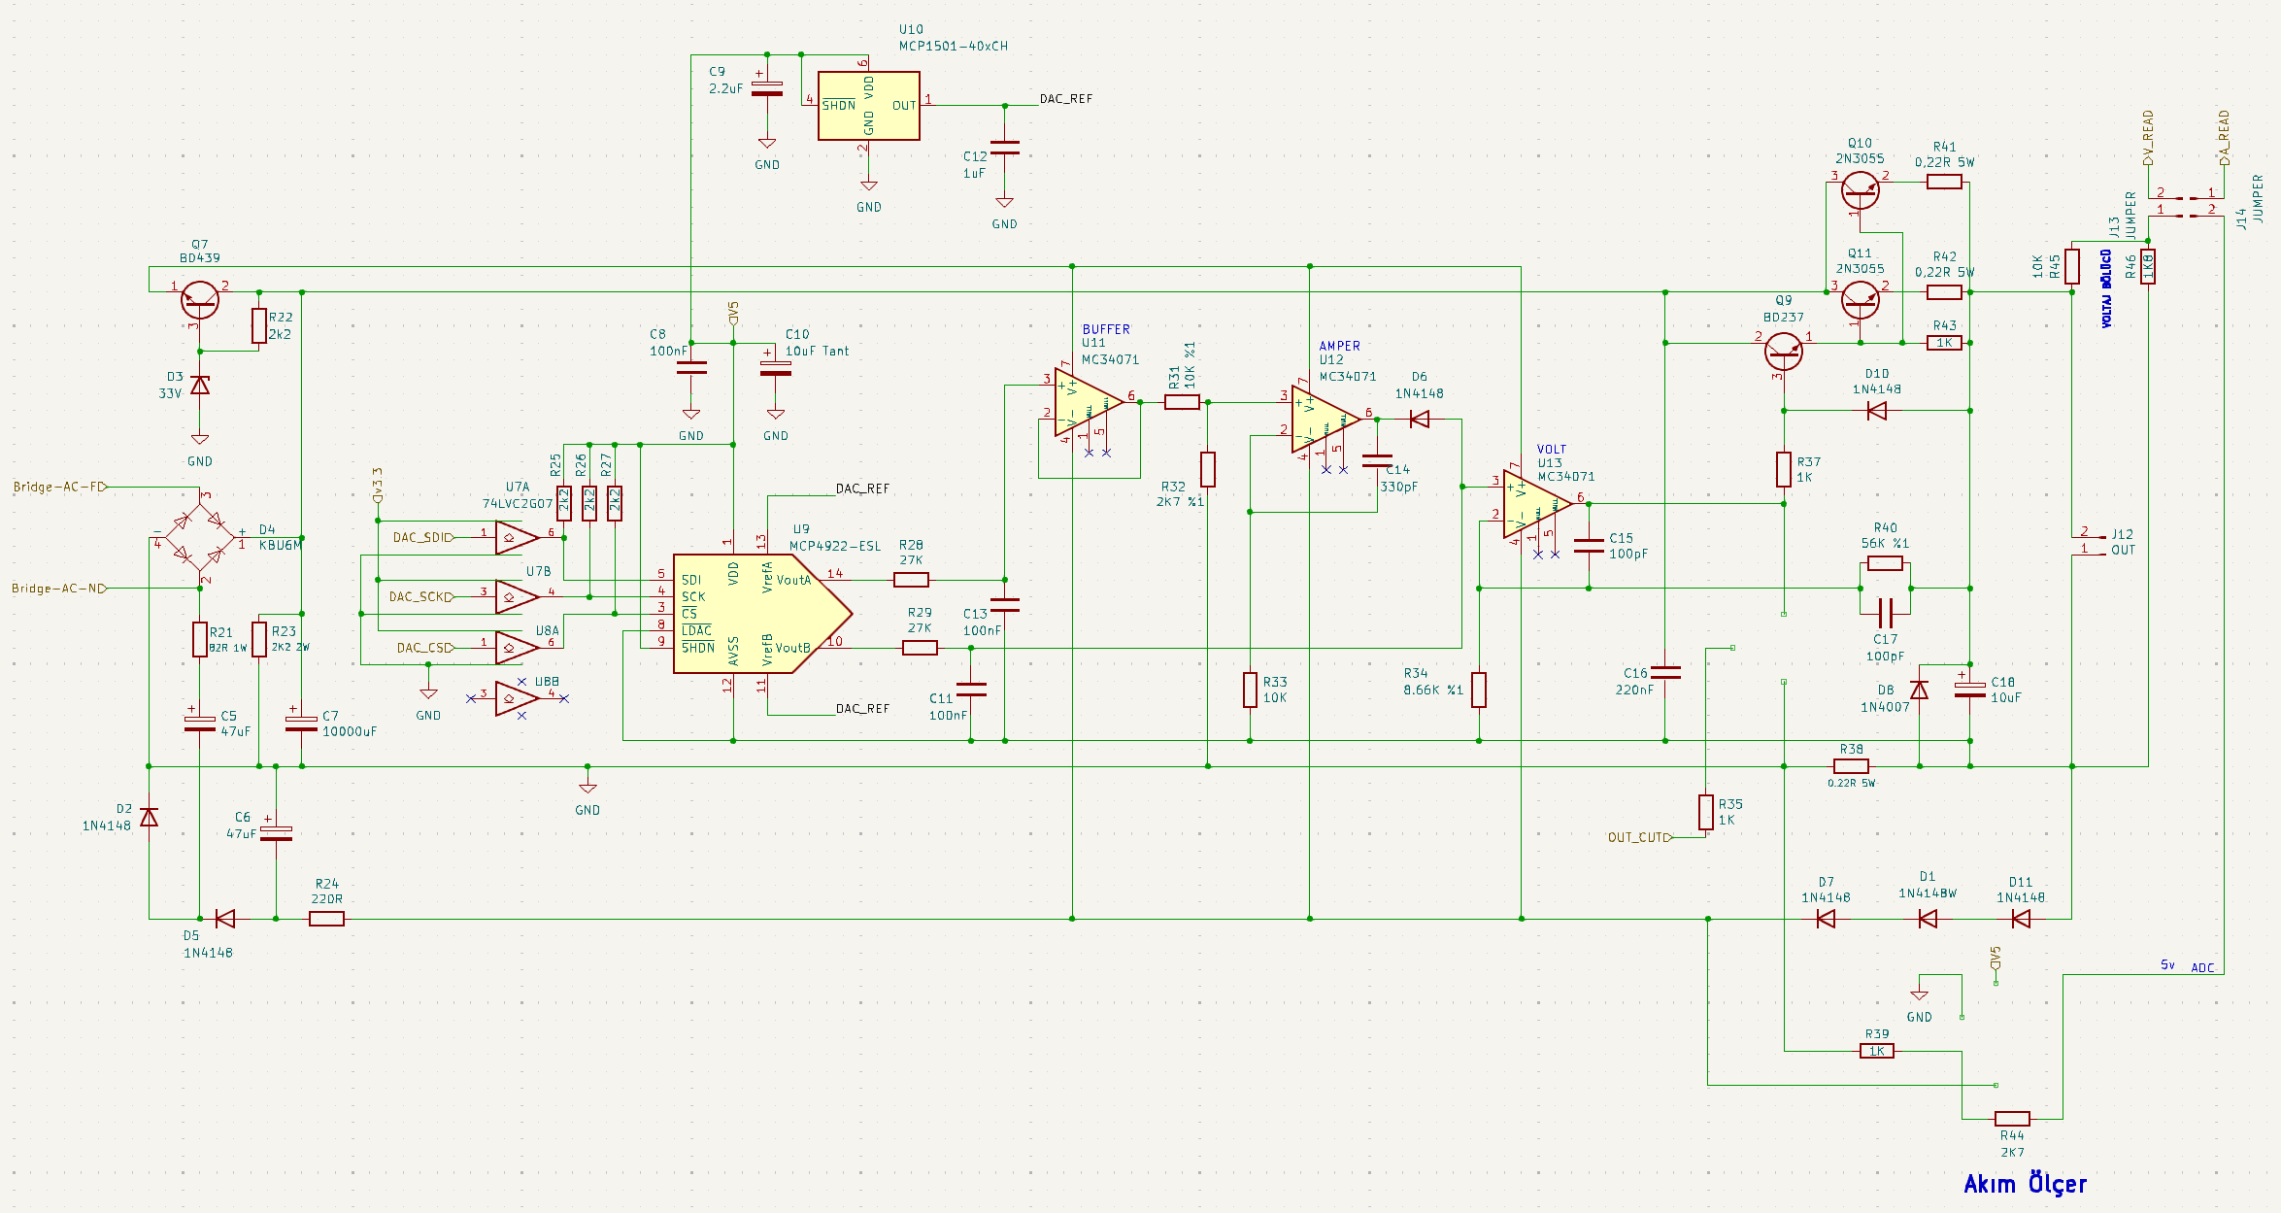Click the D8 1N4007 diode
Screen dimensions: 2281x1213
coord(1919,690)
